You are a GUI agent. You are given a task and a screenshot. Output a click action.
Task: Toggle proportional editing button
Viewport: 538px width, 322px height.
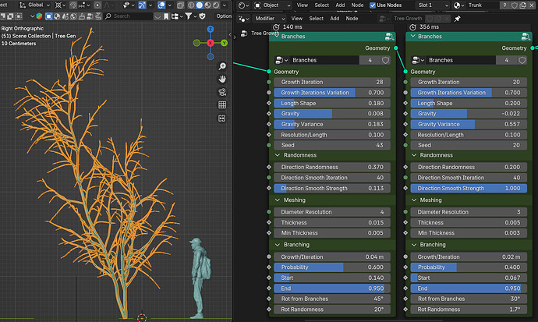(97, 5)
